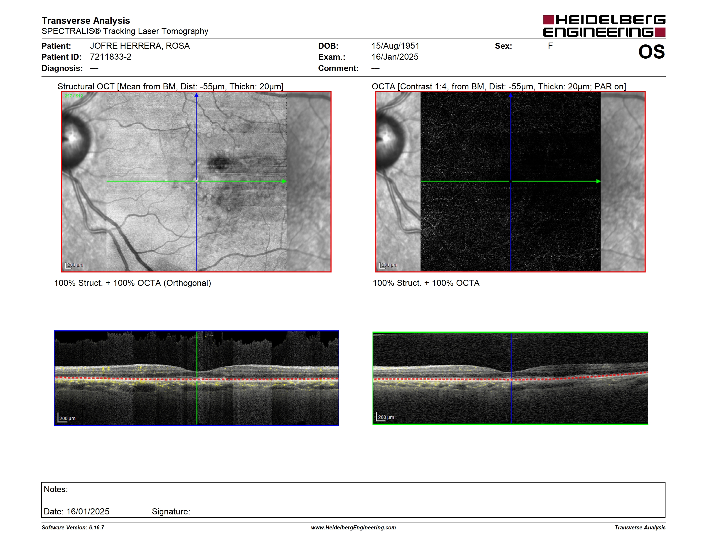Click the Sex value 'F'
Screen dimensions: 707x546
tap(550, 46)
